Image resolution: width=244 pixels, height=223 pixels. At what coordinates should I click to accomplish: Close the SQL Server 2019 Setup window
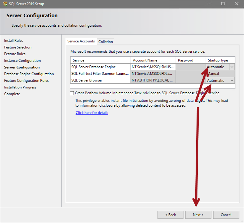click(237, 4)
